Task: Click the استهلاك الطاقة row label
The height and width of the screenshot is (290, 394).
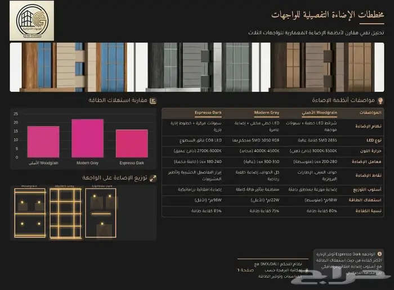Action: click(365, 200)
